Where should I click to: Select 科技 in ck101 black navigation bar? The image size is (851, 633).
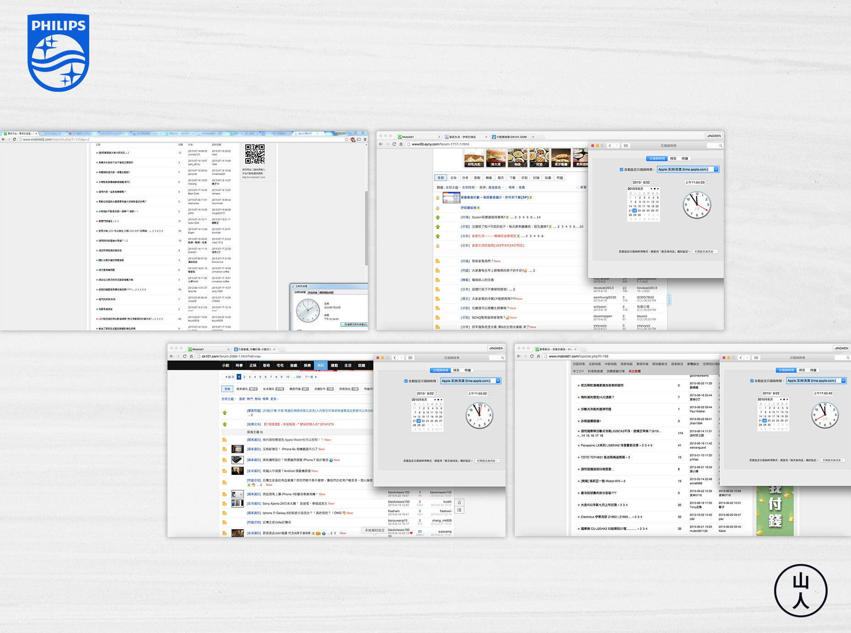pyautogui.click(x=321, y=365)
